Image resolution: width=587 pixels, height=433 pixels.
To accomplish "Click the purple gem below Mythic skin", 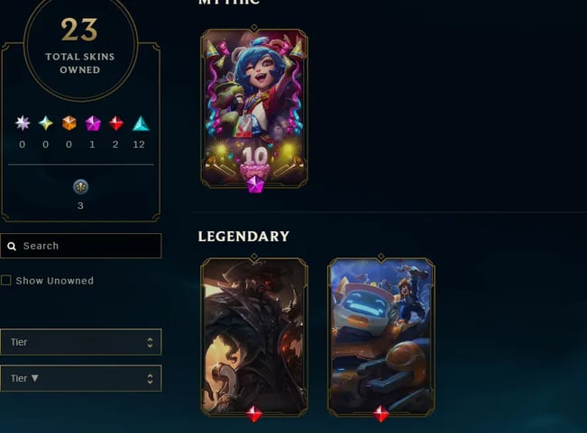I will pos(254,185).
